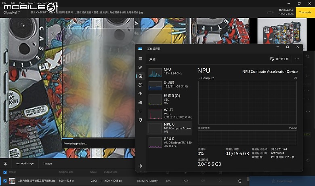Select Memory 12.8/31.1 GB item
Image resolution: width=315 pixels, height=186 pixels.
(x=169, y=85)
